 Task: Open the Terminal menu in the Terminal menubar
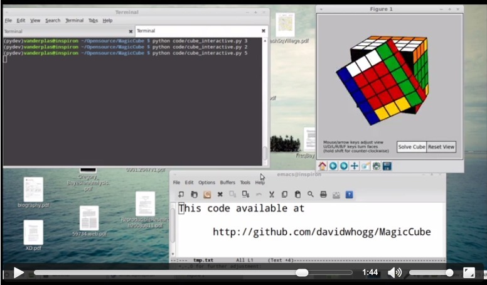tap(74, 21)
